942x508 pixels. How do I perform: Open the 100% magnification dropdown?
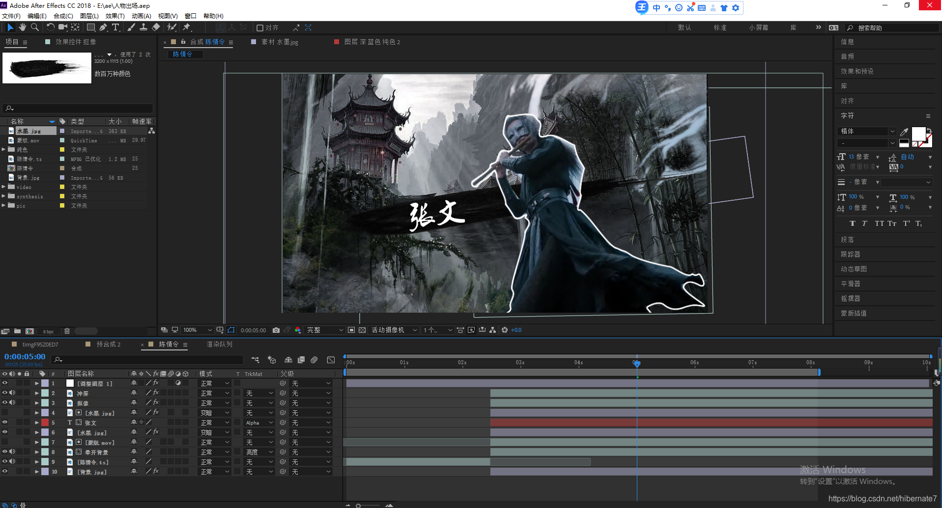(197, 330)
